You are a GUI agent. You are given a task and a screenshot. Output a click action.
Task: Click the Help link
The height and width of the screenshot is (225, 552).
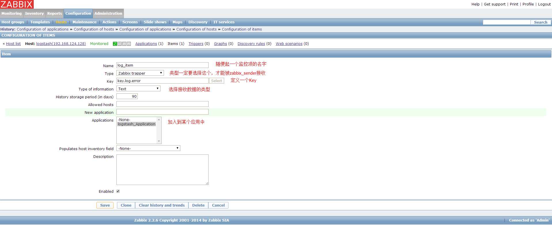475,4
